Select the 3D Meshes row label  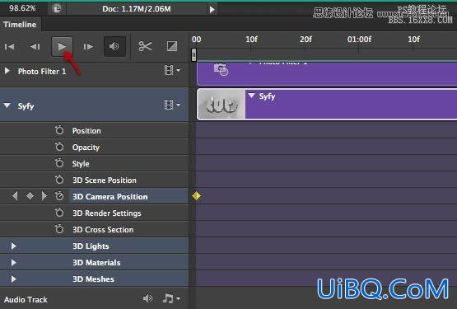pyautogui.click(x=93, y=279)
